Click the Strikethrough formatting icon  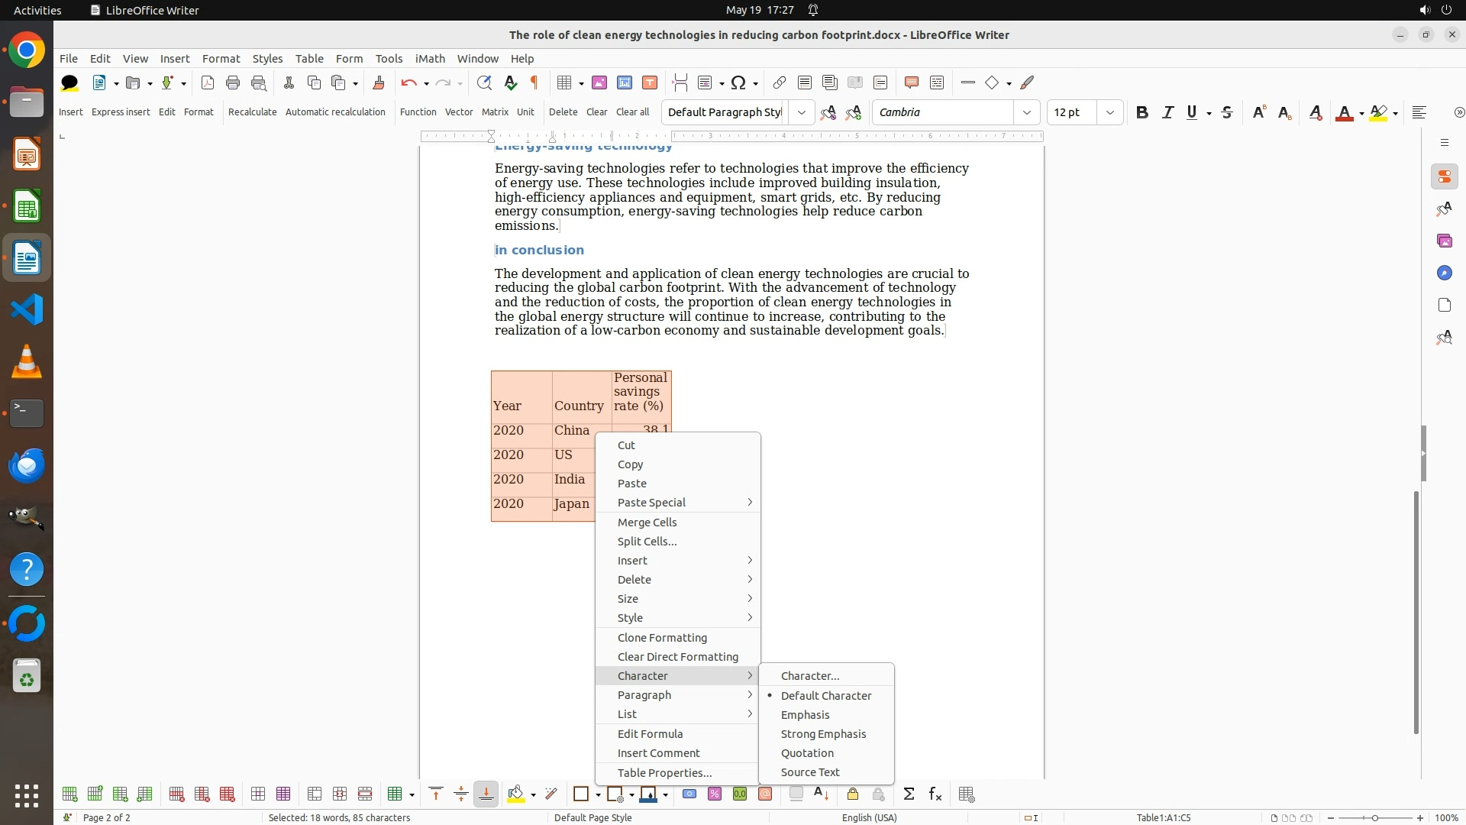[x=1227, y=112]
